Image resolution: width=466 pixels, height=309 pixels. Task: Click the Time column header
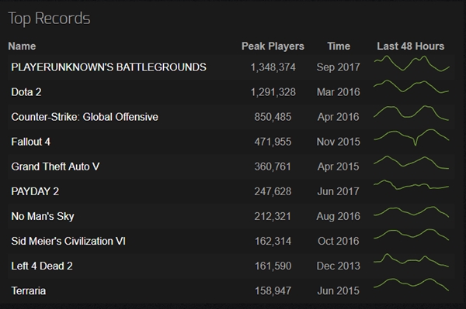[339, 46]
